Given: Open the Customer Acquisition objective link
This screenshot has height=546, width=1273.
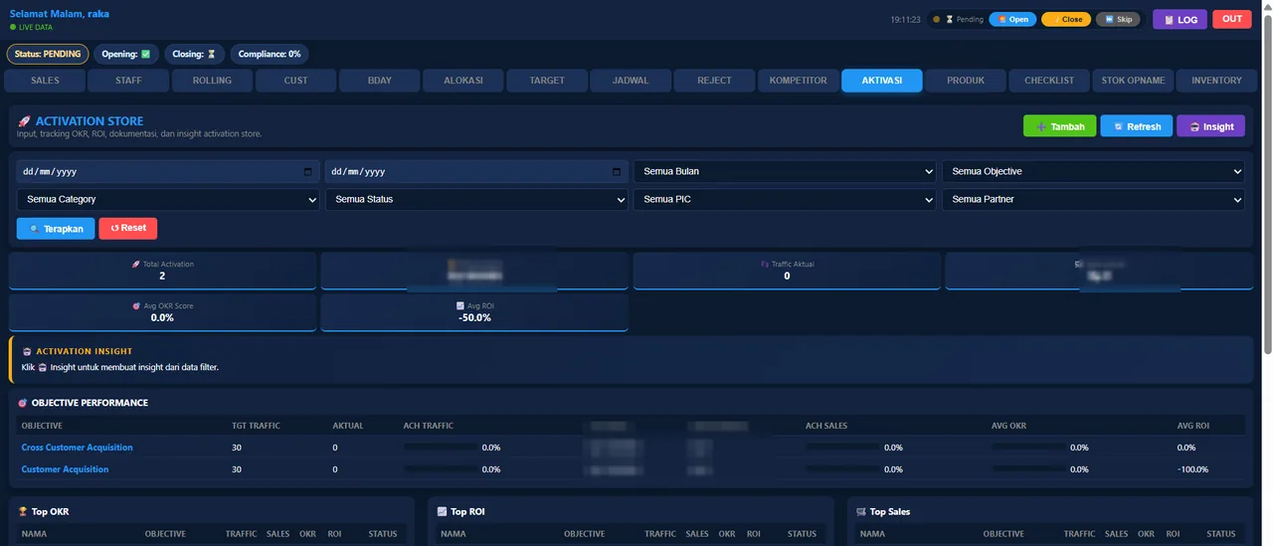Looking at the screenshot, I should [65, 469].
